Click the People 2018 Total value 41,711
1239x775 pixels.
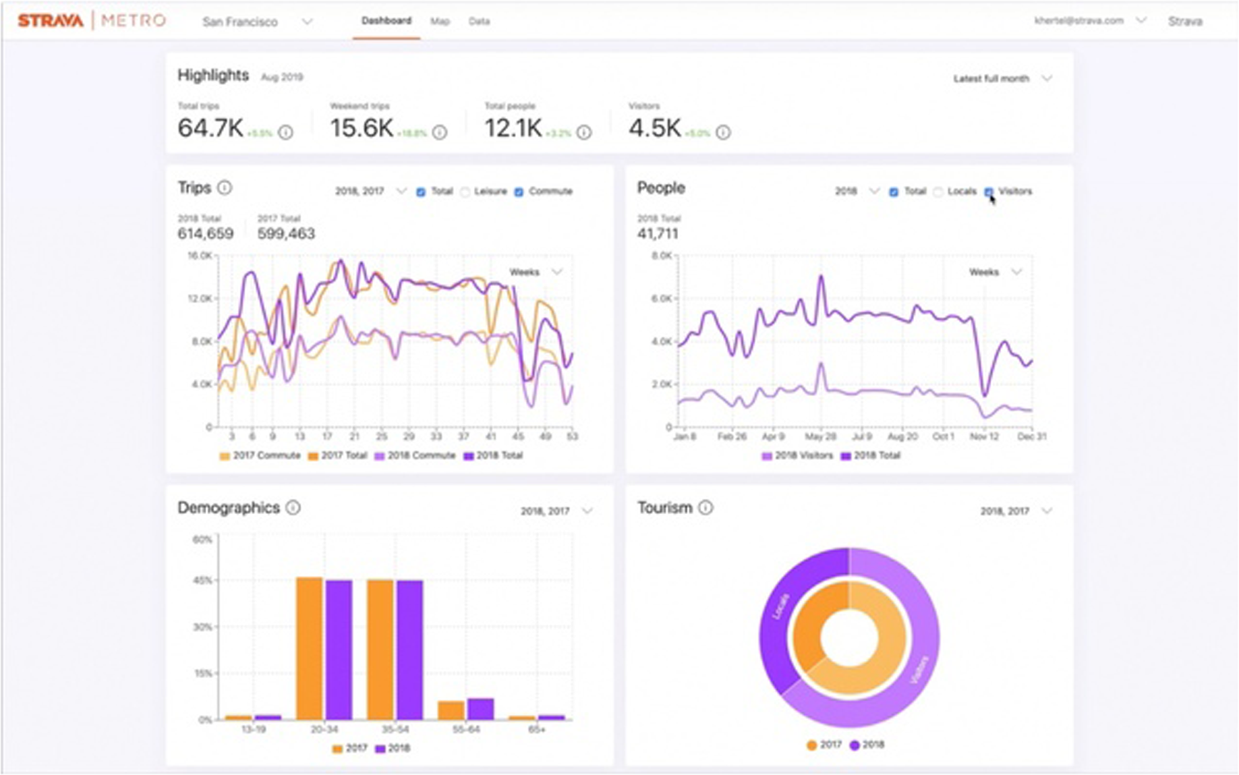tap(658, 233)
